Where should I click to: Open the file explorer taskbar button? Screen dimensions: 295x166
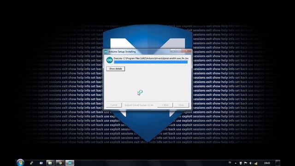coord(50,163)
